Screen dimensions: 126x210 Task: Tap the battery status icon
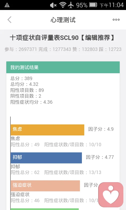click(x=93, y=5)
